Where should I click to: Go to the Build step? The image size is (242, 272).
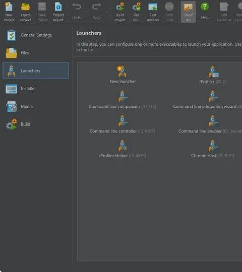point(36,124)
